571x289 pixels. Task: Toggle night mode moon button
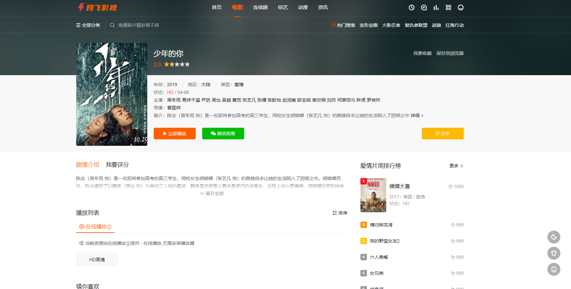[554, 237]
